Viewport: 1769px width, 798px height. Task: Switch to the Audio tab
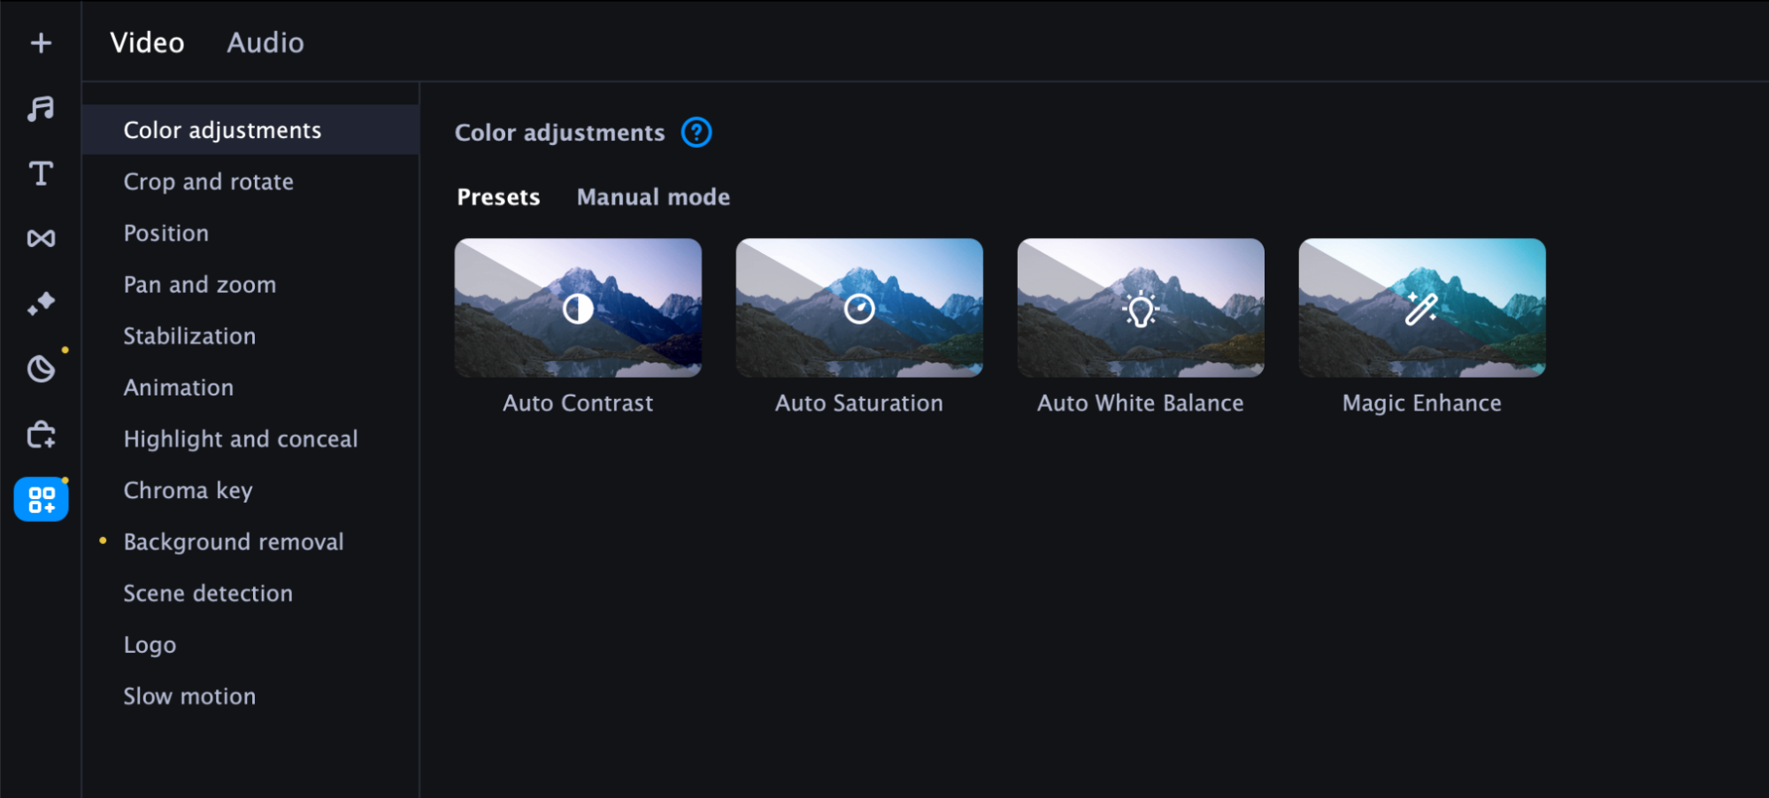click(265, 42)
